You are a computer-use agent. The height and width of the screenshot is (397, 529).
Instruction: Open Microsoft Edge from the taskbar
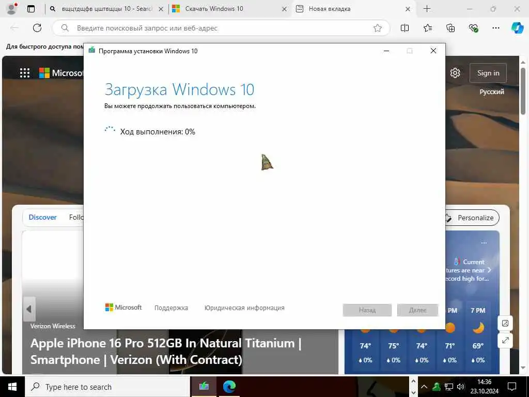(229, 387)
